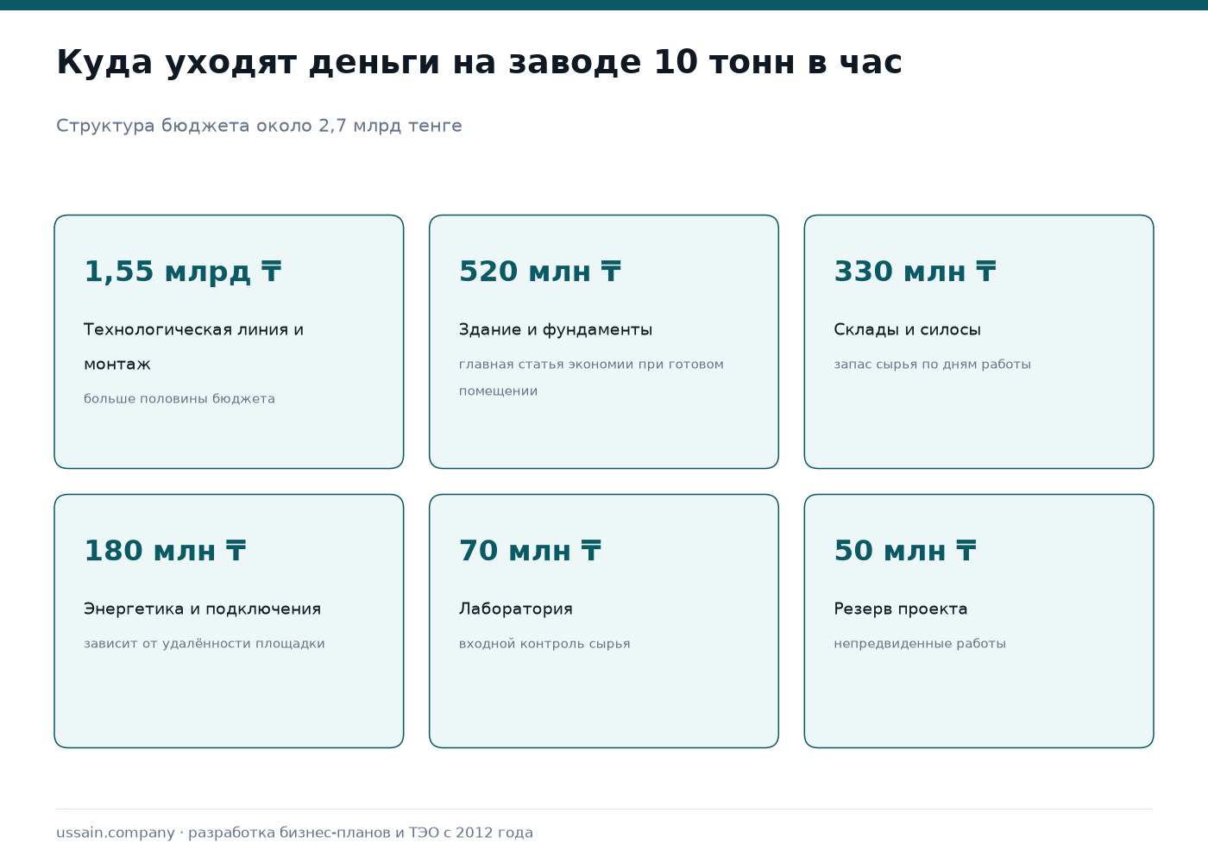Select the label "Технологическая линия и монтаж"
This screenshot has height=862, width=1208.
[193, 347]
